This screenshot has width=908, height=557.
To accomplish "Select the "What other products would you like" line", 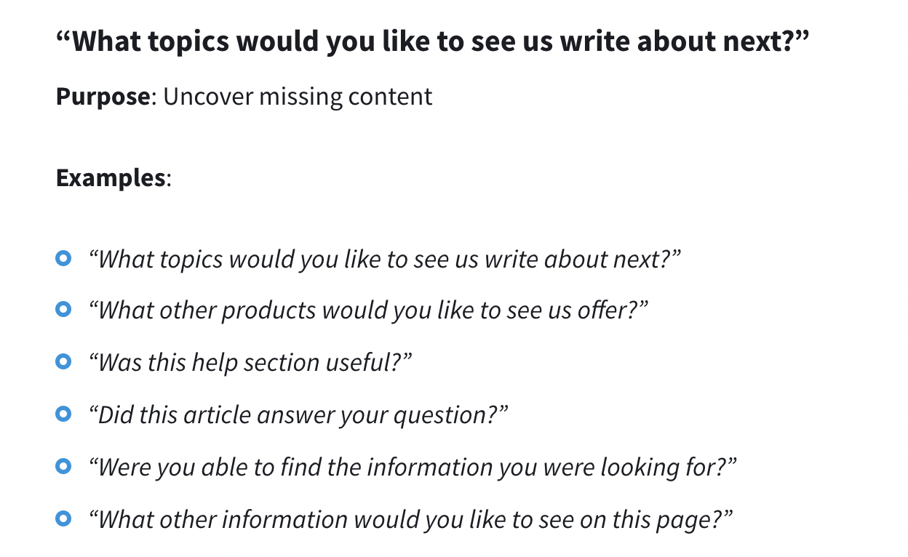I will click(x=368, y=311).
